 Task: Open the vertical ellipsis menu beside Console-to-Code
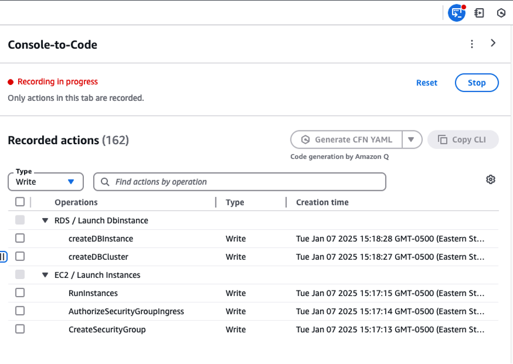[x=472, y=43]
